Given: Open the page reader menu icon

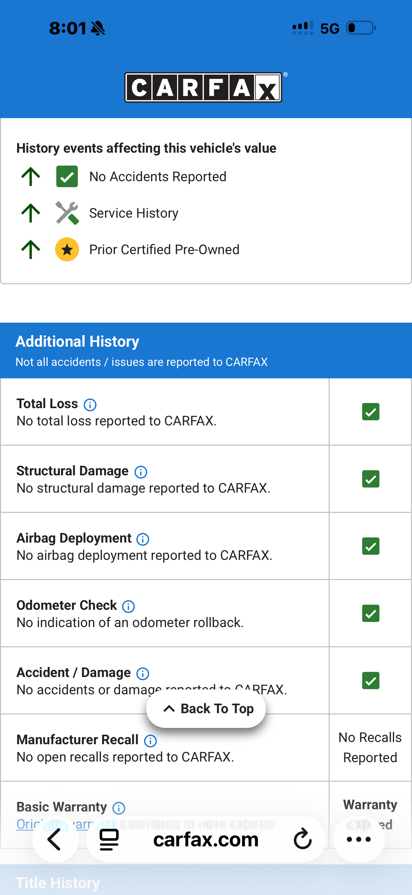Looking at the screenshot, I should [109, 839].
